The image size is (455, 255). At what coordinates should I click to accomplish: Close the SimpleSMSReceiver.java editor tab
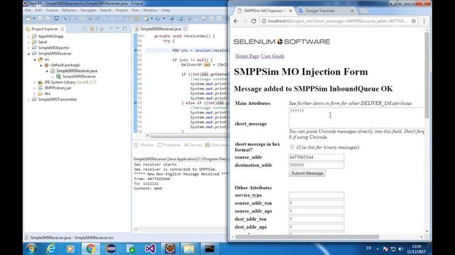click(185, 29)
